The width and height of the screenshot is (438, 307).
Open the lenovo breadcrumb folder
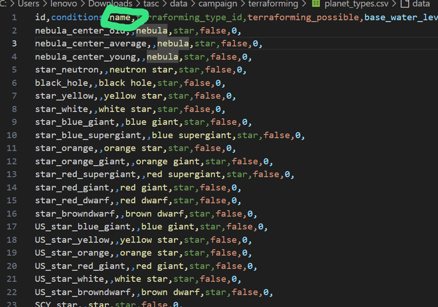point(64,4)
